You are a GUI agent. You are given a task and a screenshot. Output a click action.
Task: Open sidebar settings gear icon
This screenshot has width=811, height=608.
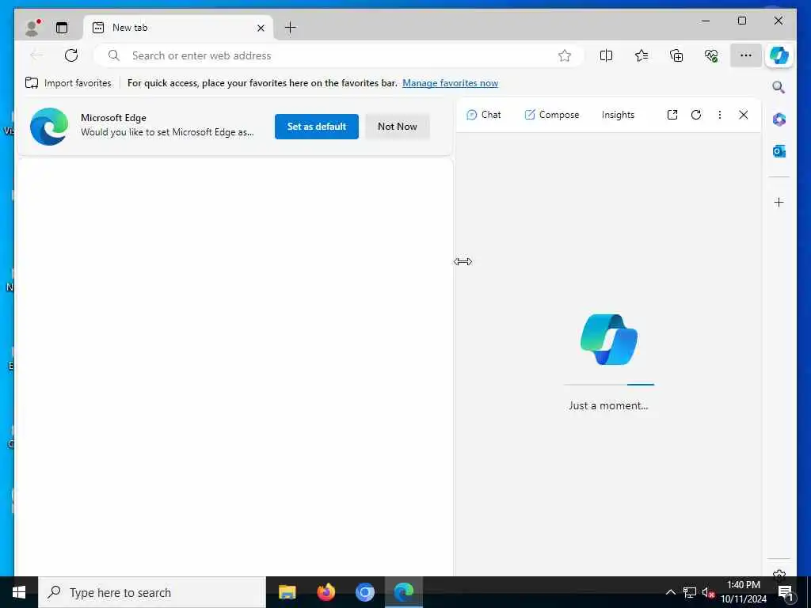779,574
